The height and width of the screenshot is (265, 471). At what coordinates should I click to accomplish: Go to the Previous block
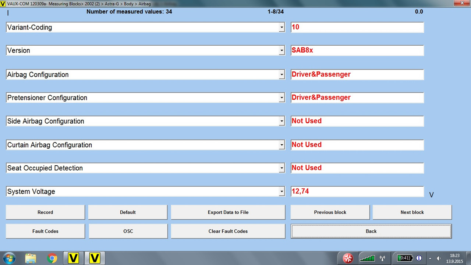[x=330, y=212]
